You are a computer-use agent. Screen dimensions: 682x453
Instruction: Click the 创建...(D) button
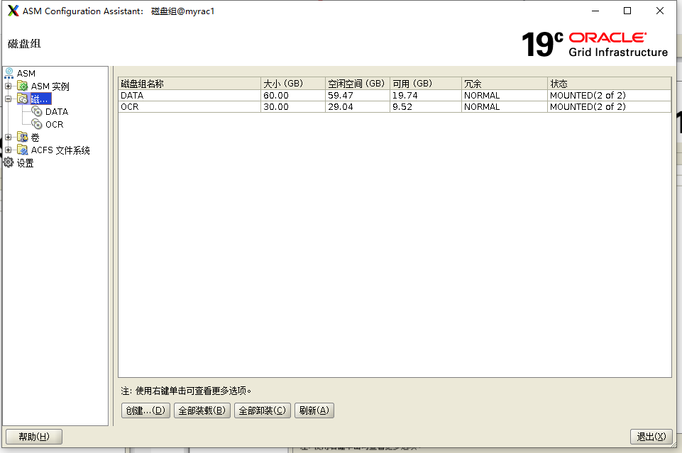145,410
